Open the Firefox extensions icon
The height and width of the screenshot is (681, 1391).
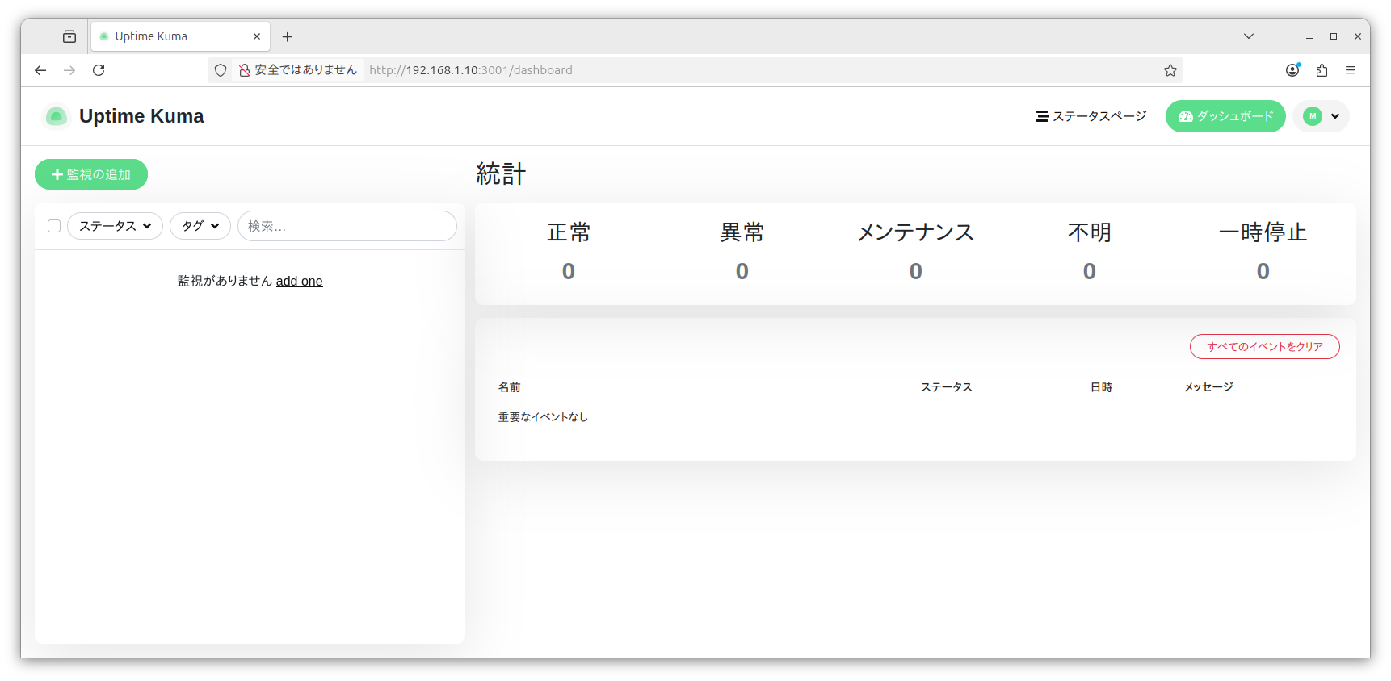1322,70
